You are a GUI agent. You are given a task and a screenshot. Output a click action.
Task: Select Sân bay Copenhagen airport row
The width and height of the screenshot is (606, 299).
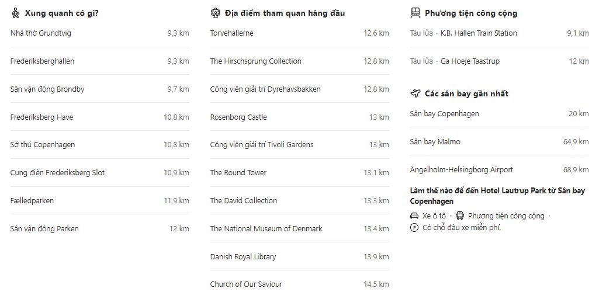(x=444, y=114)
